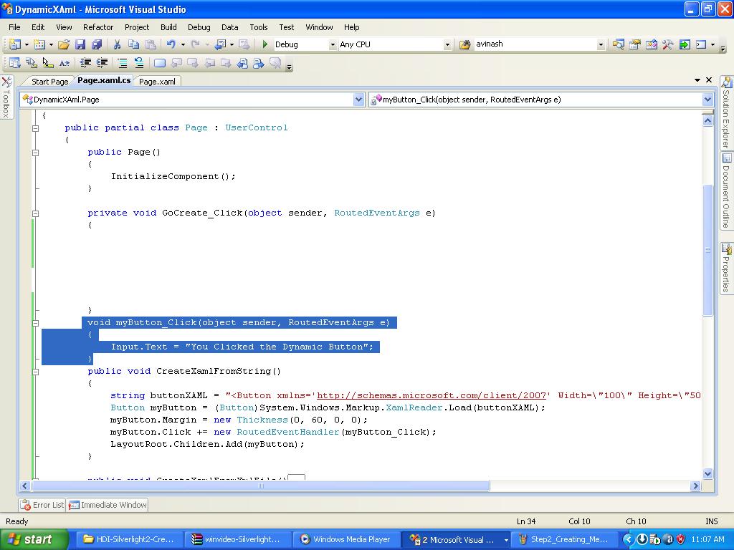Open the active files list dropdown arrow
Image resolution: width=734 pixels, height=550 pixels.
tap(697, 80)
